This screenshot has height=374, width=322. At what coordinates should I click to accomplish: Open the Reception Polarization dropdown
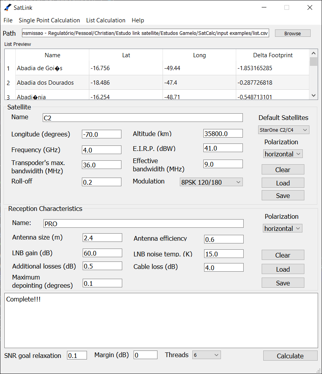[283, 229]
